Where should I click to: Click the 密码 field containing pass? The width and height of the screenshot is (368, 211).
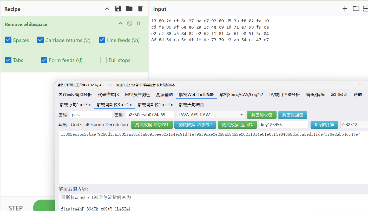(91, 115)
